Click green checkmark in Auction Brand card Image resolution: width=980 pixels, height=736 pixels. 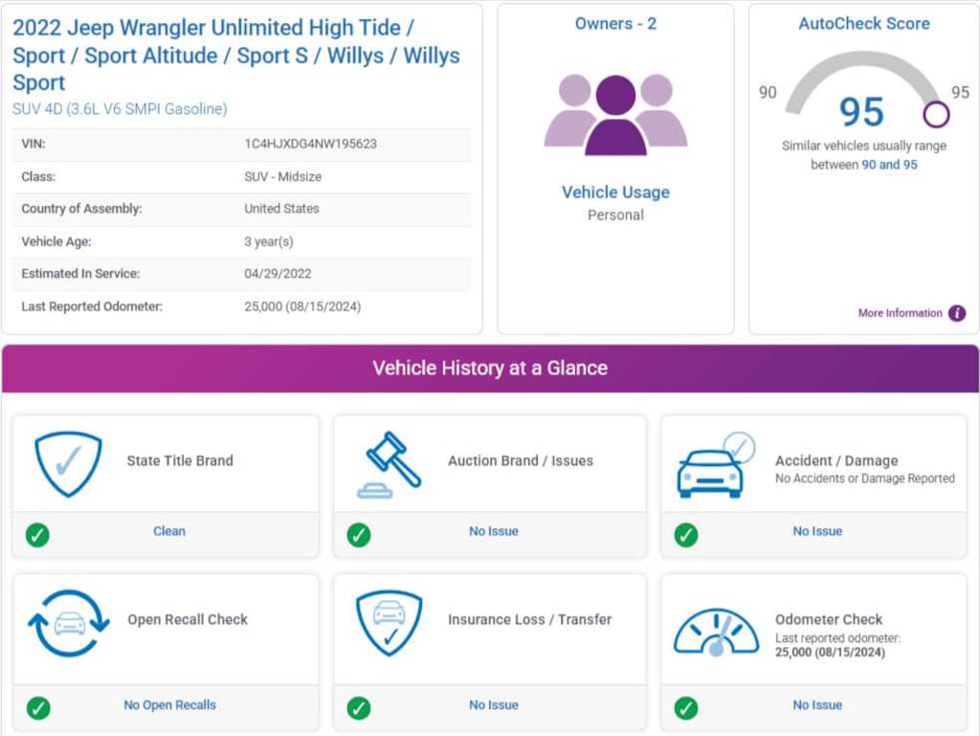[x=359, y=535]
